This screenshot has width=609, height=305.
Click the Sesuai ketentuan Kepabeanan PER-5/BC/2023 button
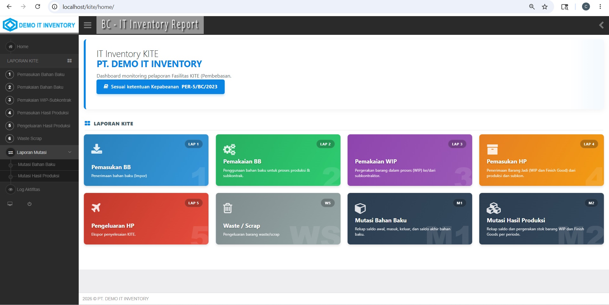pos(161,87)
